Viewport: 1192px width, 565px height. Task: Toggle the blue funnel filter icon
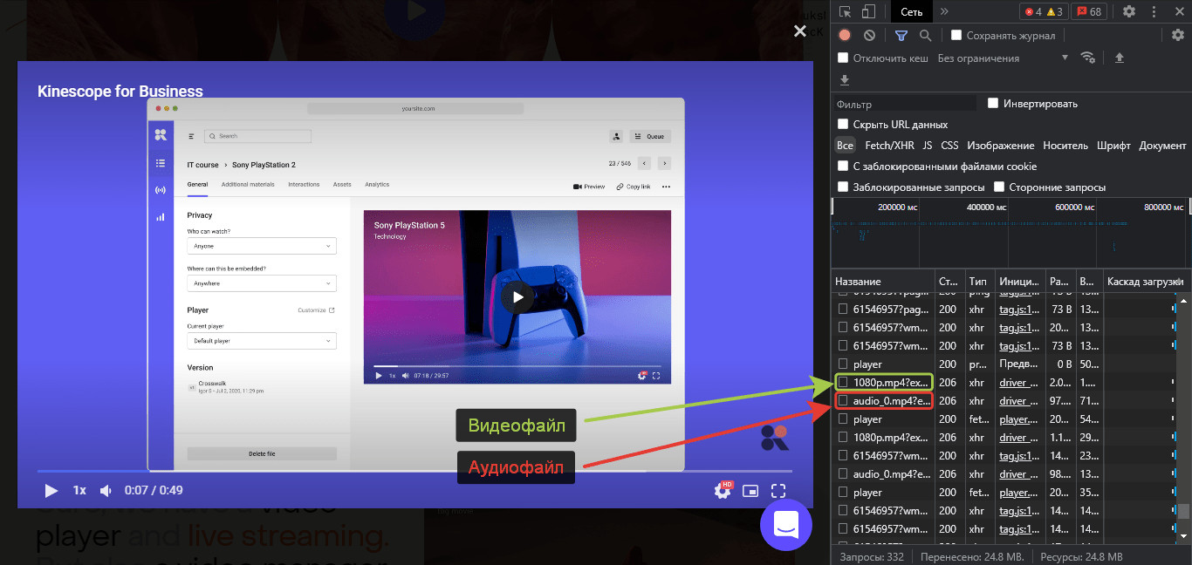click(901, 36)
